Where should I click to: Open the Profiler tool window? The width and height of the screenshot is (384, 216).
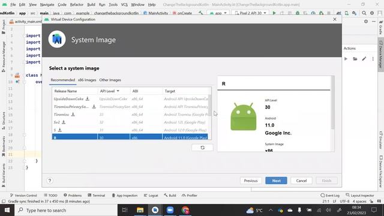click(x=190, y=196)
